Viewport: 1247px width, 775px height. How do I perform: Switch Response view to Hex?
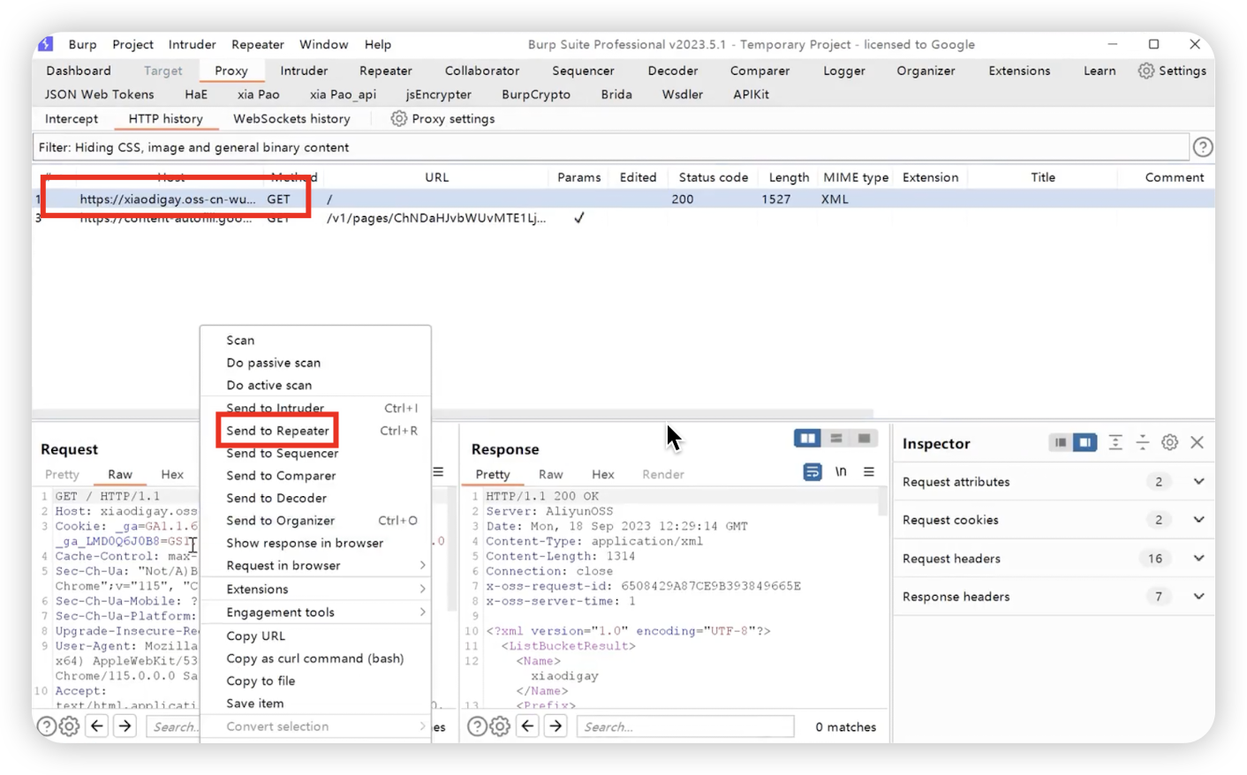pos(603,474)
